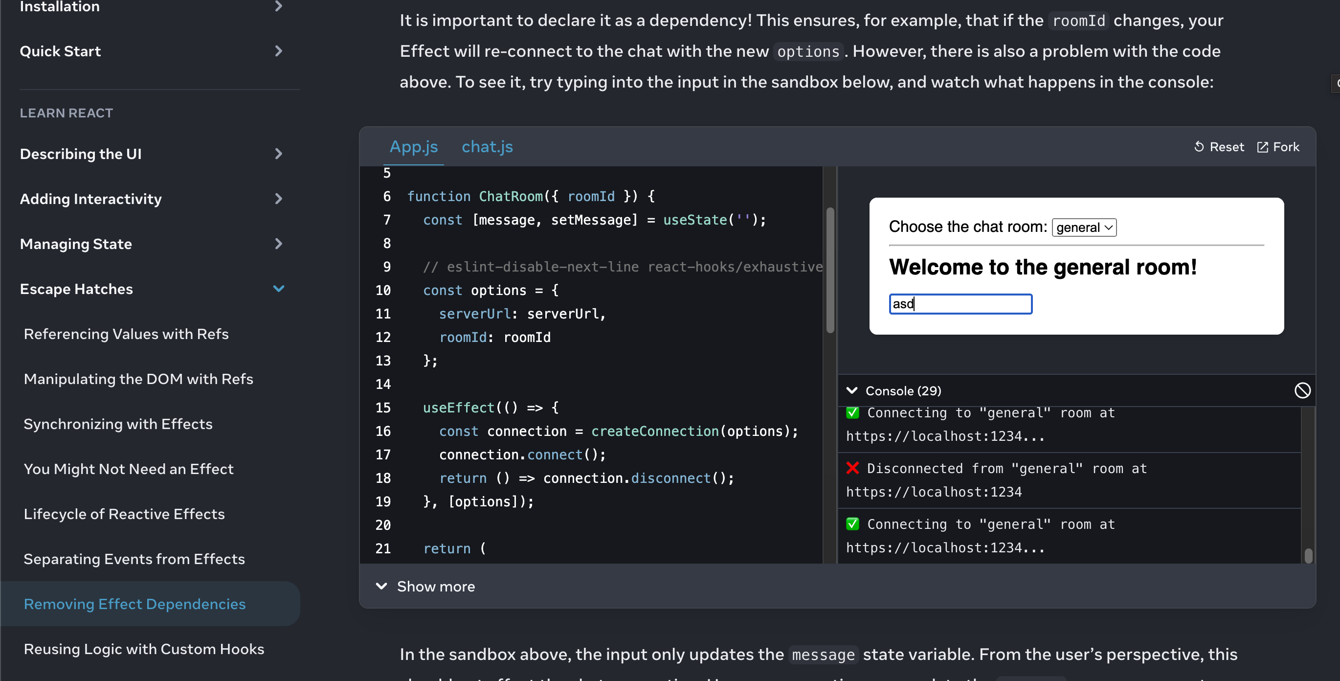This screenshot has width=1340, height=681.
Task: Open Reusing Logic with Custom Hooks
Action: point(144,649)
